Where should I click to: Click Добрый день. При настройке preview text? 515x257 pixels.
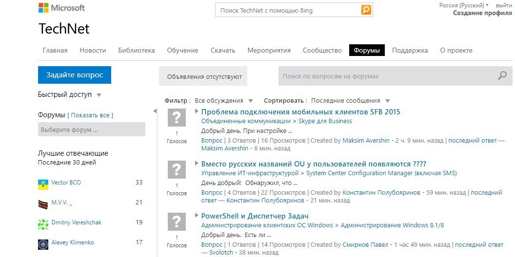point(247,131)
